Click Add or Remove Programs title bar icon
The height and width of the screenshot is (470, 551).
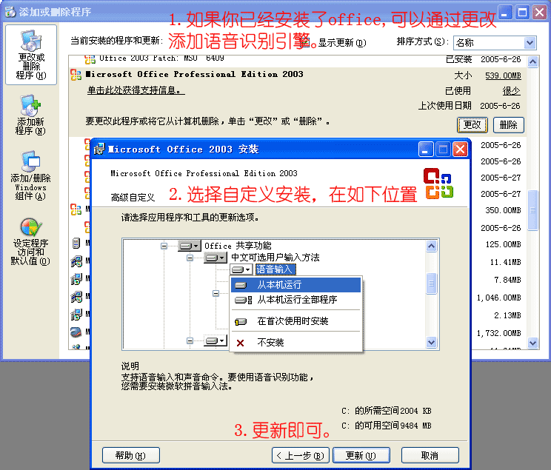point(10,12)
